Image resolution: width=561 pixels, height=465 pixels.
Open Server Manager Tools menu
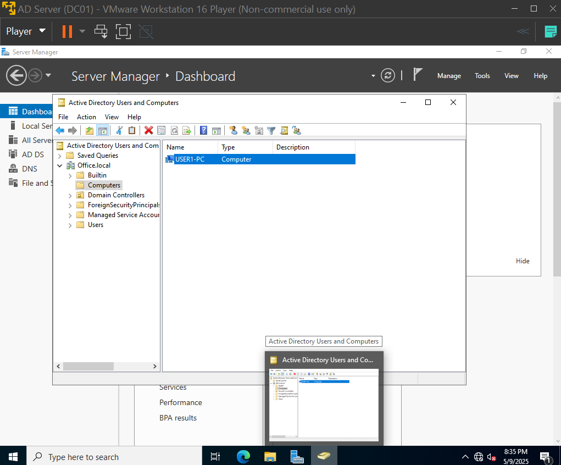coord(482,76)
